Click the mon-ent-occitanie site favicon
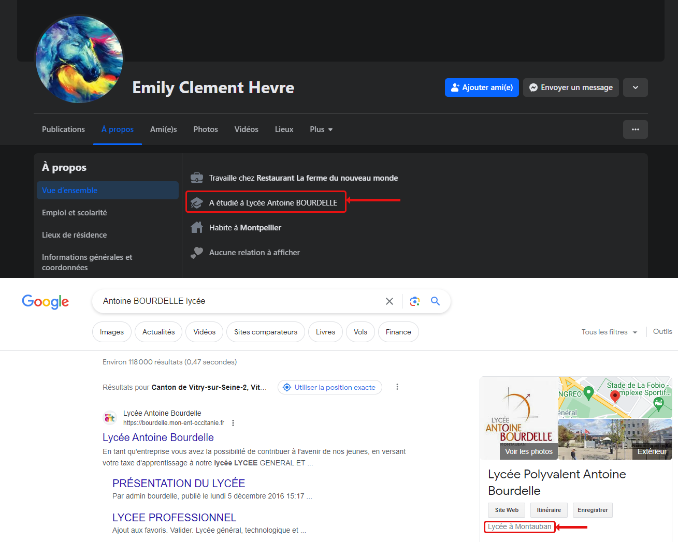678x542 pixels. click(x=110, y=418)
